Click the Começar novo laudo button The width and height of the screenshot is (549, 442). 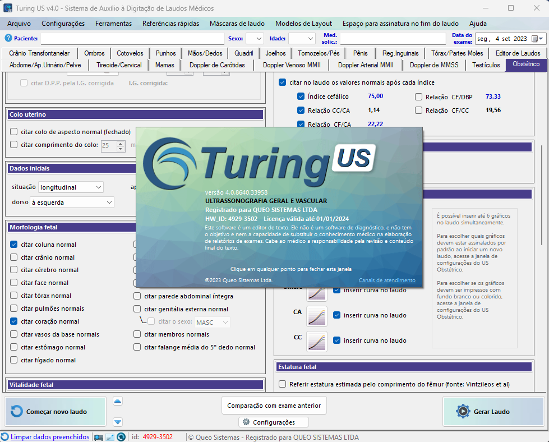coord(56,412)
